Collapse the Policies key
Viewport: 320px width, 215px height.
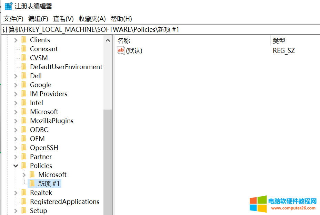[x=16, y=166]
